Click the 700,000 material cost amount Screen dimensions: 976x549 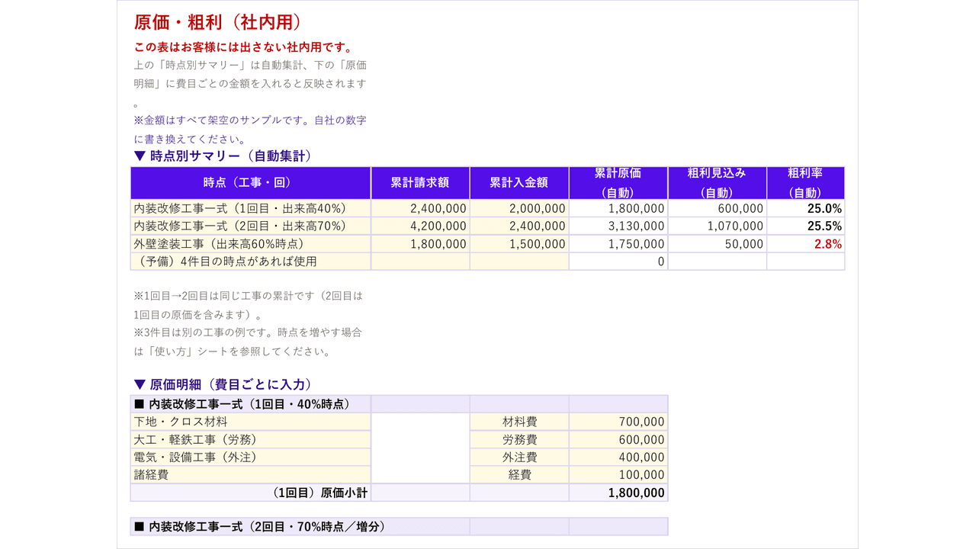point(618,422)
